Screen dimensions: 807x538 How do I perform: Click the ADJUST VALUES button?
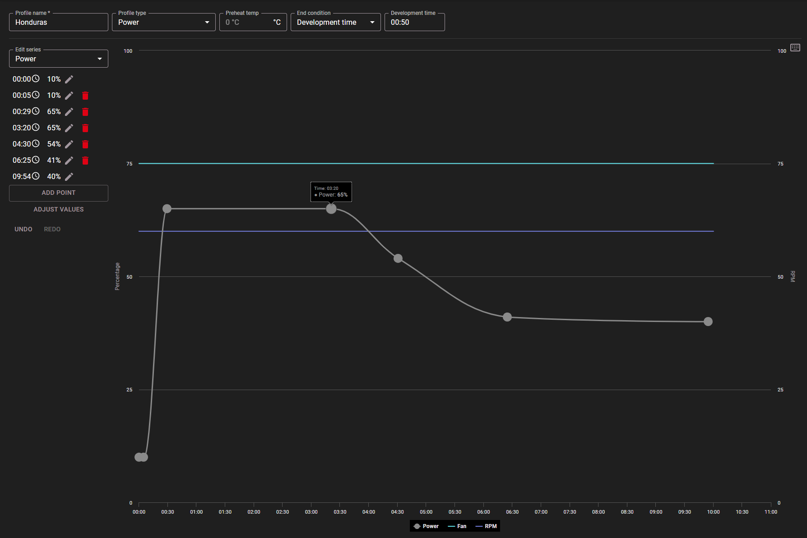(x=59, y=209)
